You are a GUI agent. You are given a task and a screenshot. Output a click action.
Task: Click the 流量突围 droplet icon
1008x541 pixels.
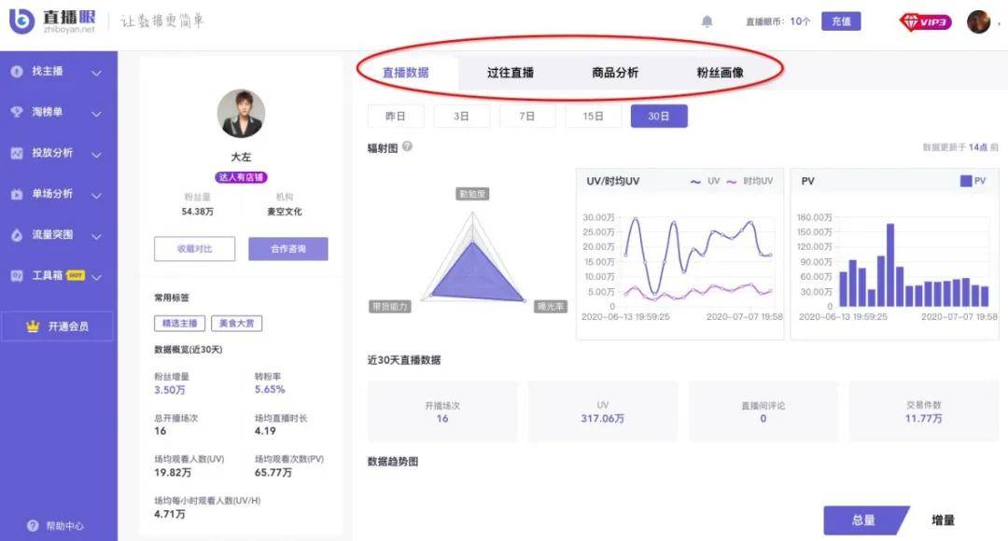(x=17, y=235)
